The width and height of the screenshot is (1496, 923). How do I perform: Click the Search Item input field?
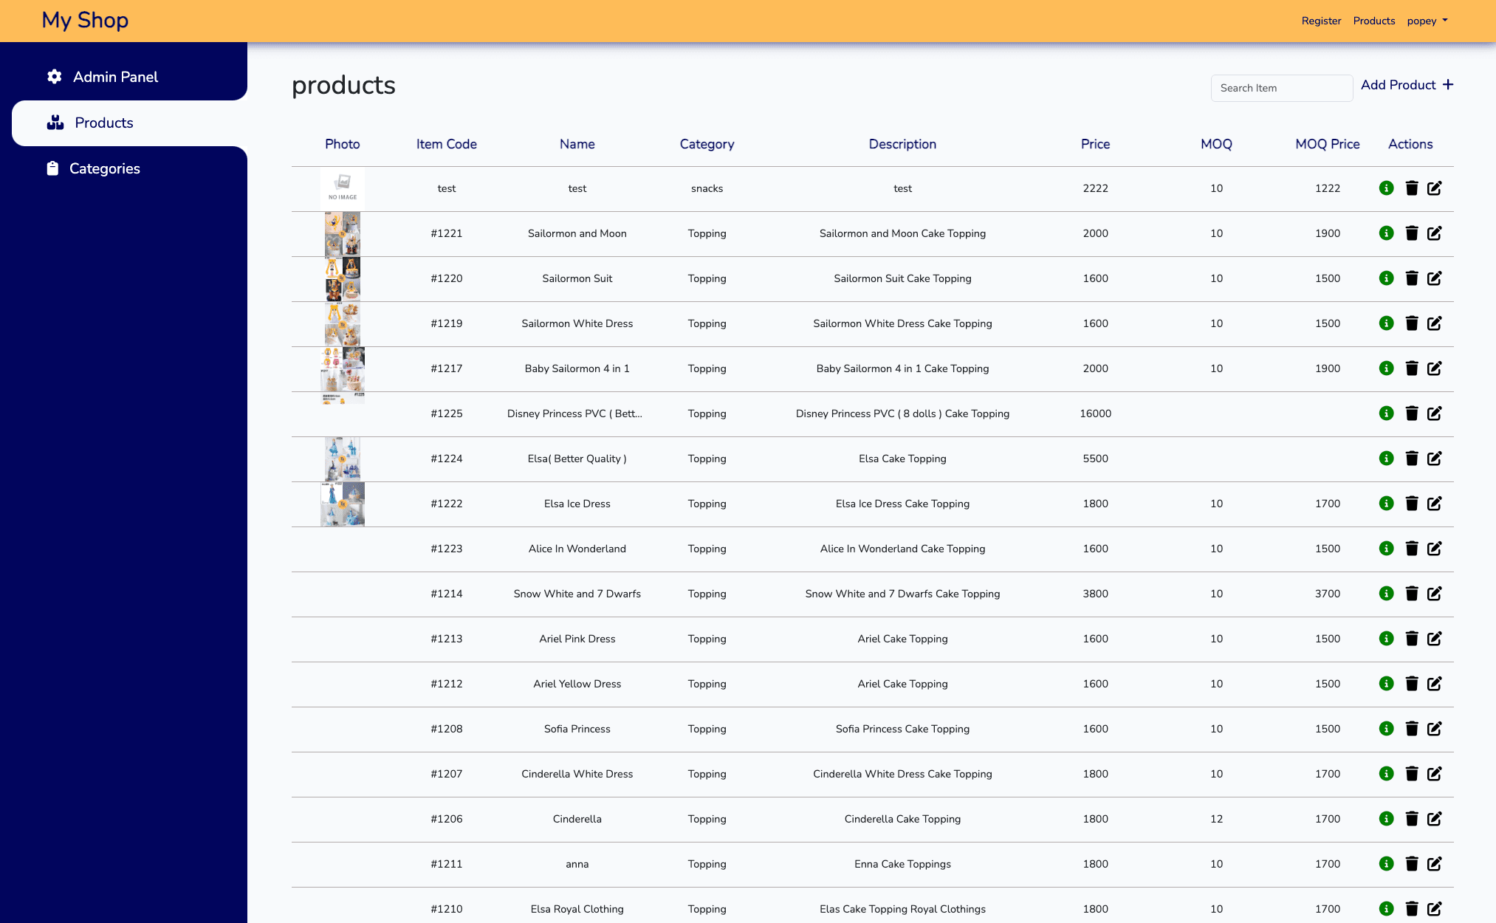[x=1281, y=88]
